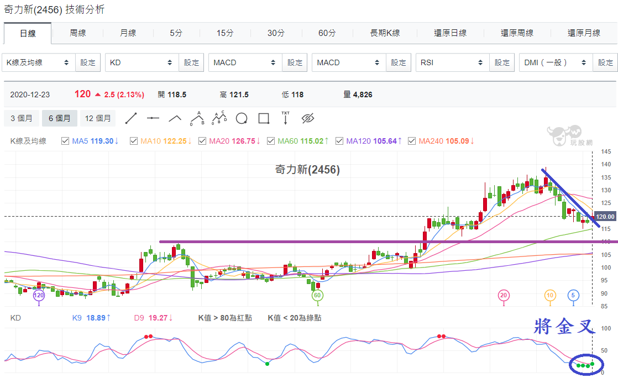The height and width of the screenshot is (378, 618).
Task: Click the 量 4,826 volume value
Action: [x=358, y=95]
